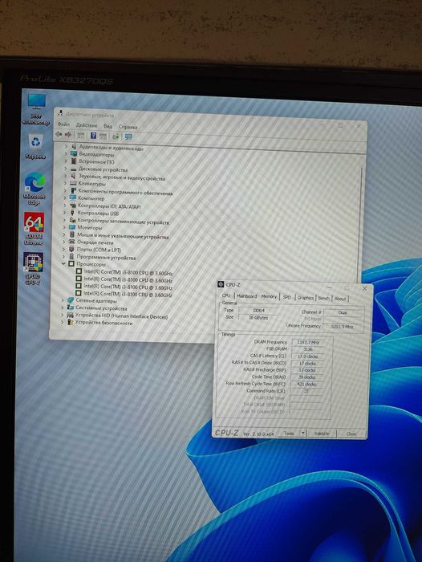The image size is (422, 562).
Task: Click the Size field 16 GBytes
Action: (x=258, y=318)
